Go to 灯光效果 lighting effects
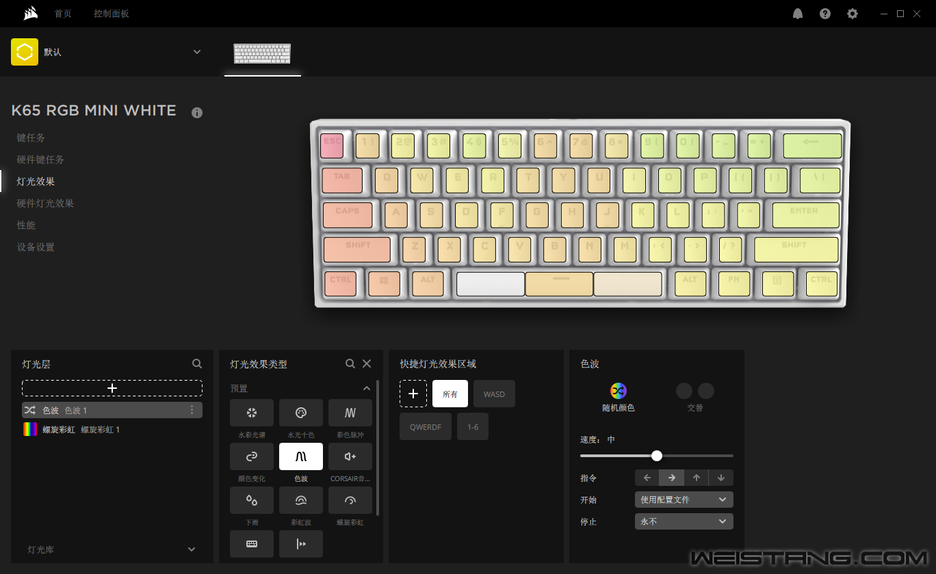936x574 pixels. pos(36,181)
